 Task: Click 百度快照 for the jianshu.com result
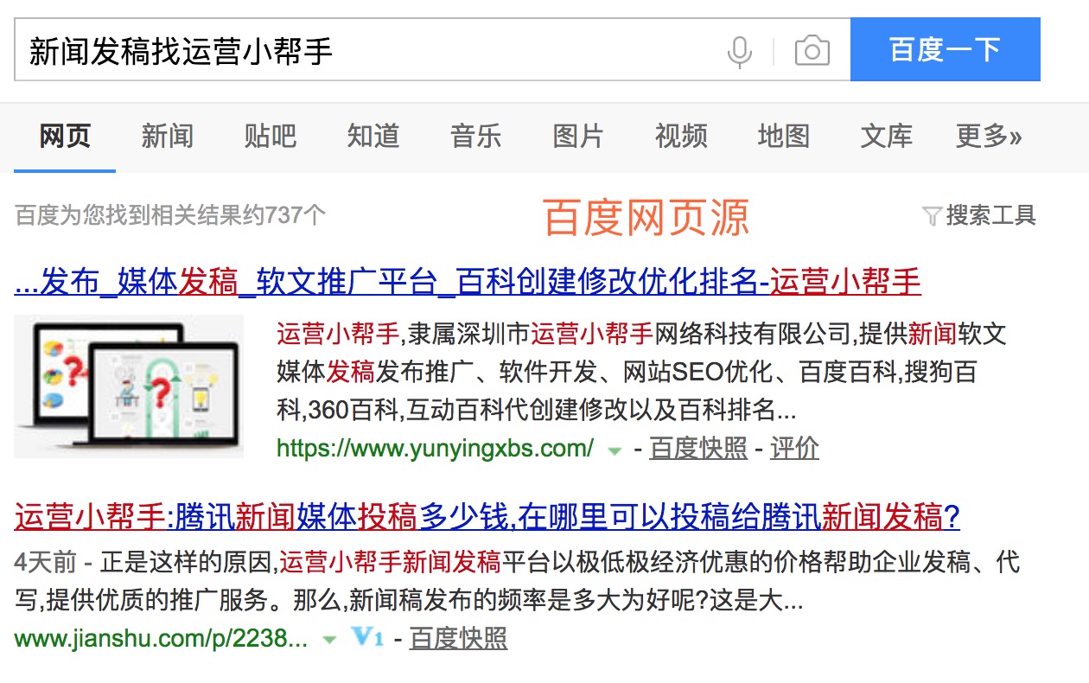tap(458, 638)
